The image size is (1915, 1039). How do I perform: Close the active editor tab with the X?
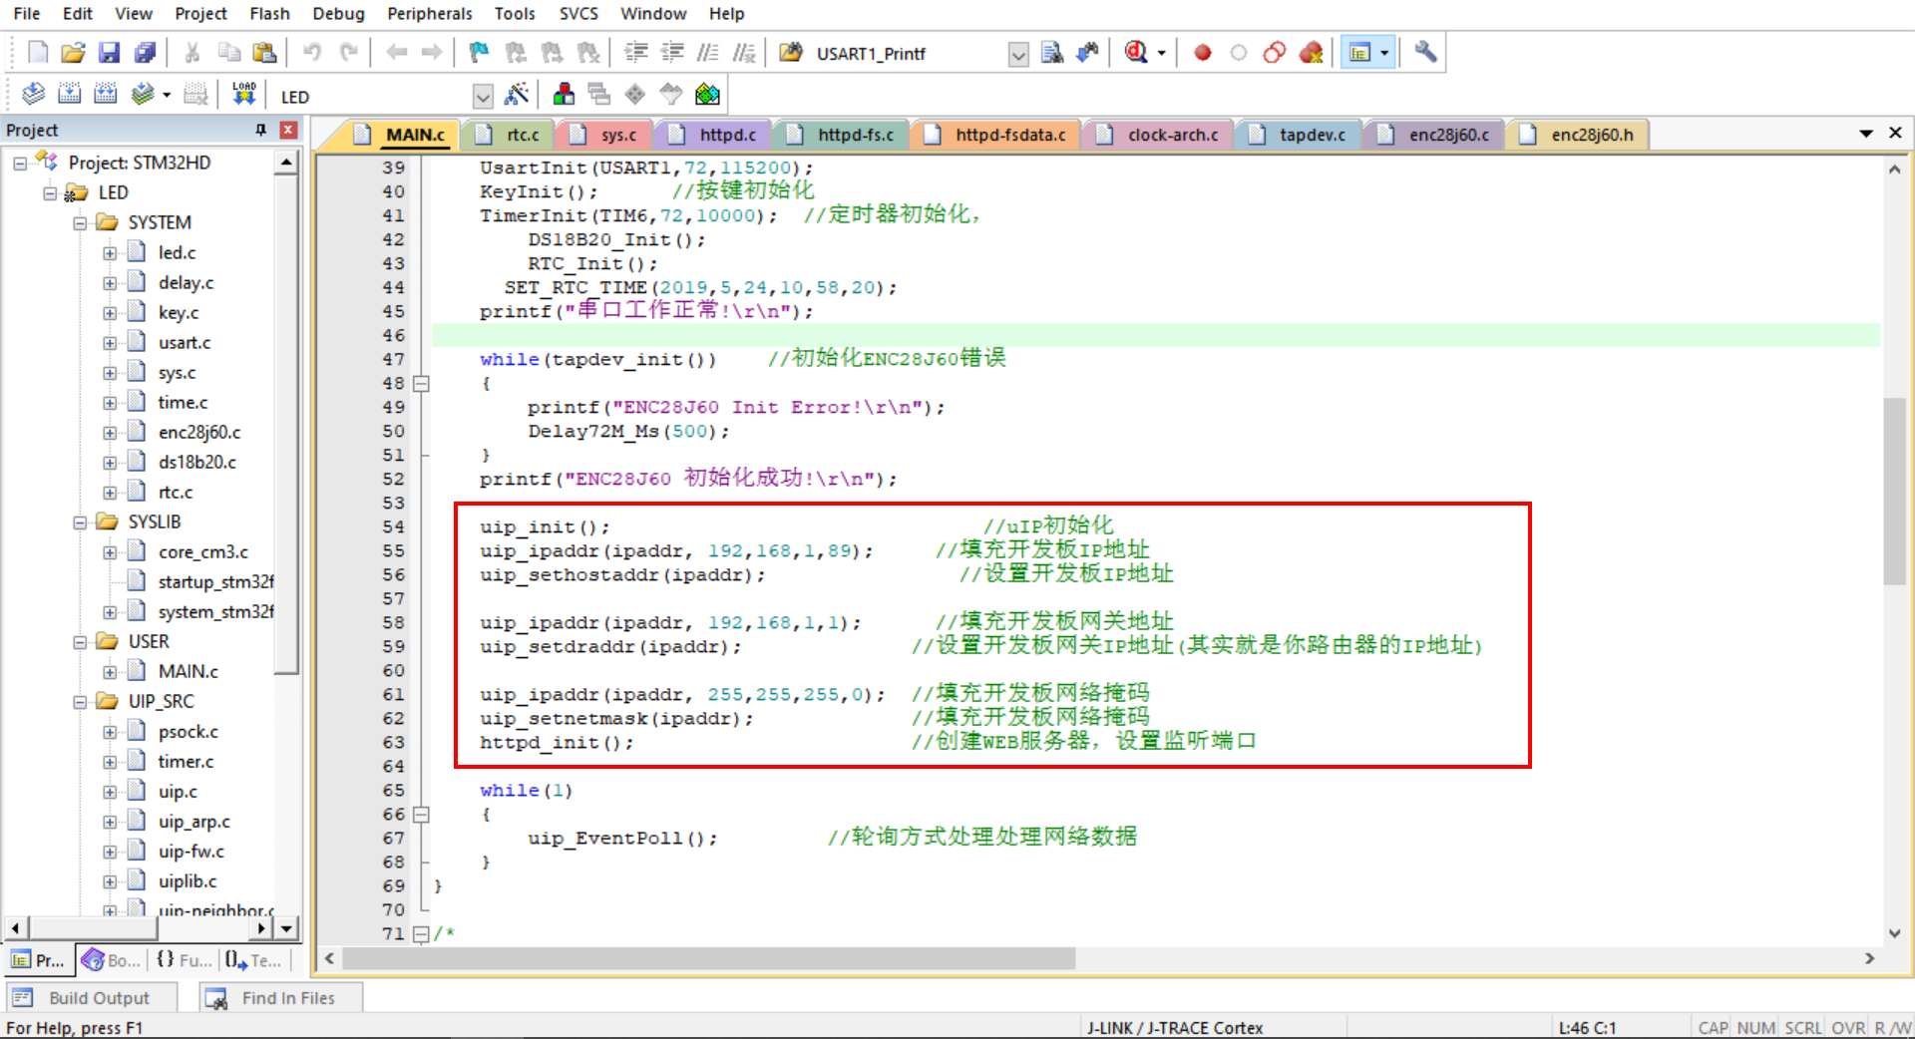(x=1895, y=133)
